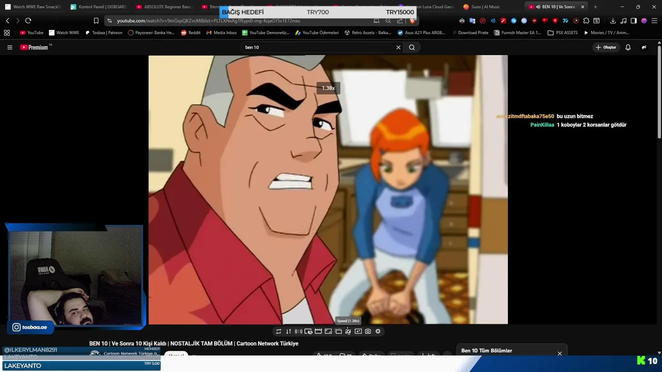
Task: Open the Furnish Master EA bookmark
Action: [x=517, y=33]
